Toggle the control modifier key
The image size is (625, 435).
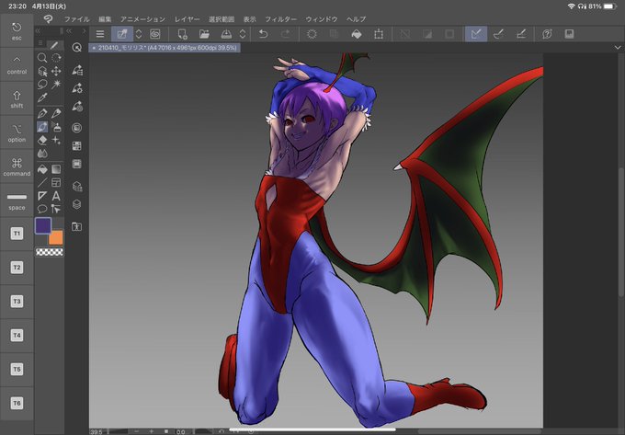(17, 64)
